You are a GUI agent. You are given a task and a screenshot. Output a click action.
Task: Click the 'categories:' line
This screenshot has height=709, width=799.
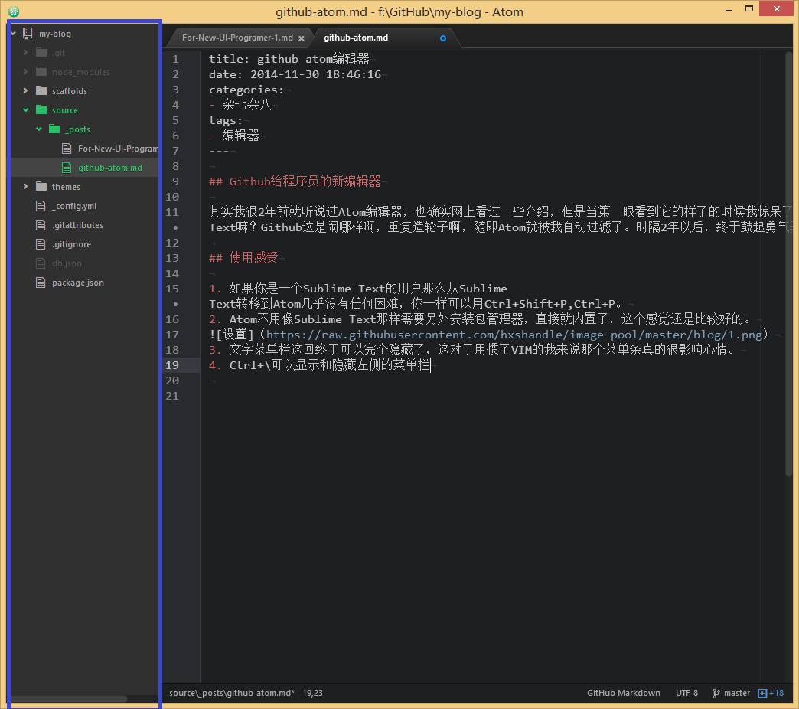[246, 90]
